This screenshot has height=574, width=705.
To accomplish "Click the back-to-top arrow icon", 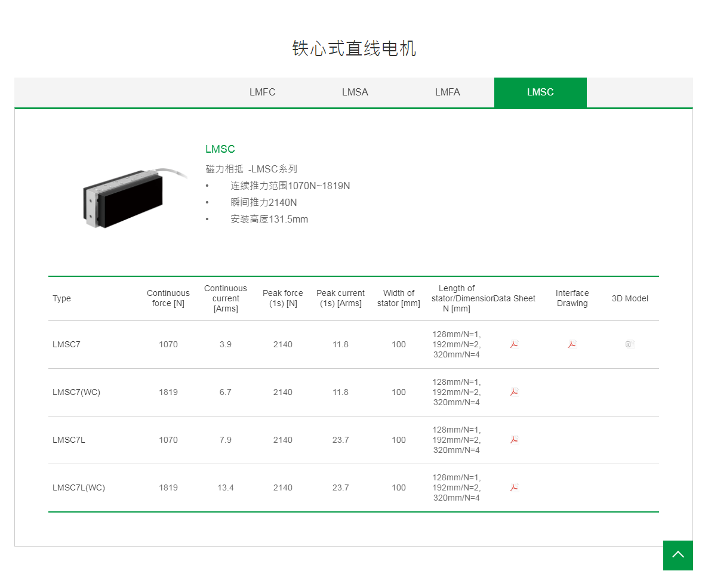I will tap(678, 555).
